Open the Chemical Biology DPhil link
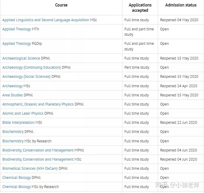Screen dimensions: 204x193 (x=17, y=178)
